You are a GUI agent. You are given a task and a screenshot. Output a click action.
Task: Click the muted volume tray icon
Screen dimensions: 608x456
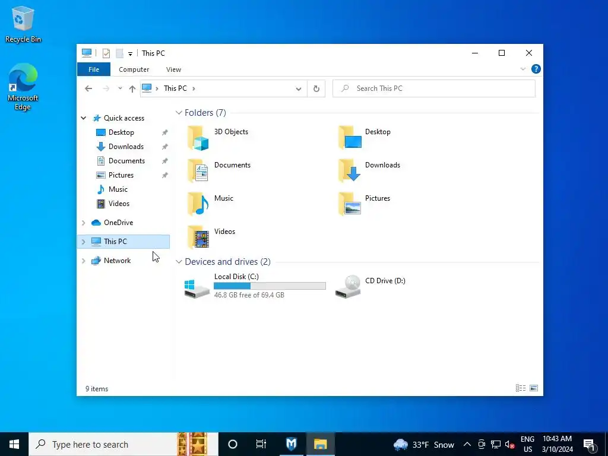(510, 445)
